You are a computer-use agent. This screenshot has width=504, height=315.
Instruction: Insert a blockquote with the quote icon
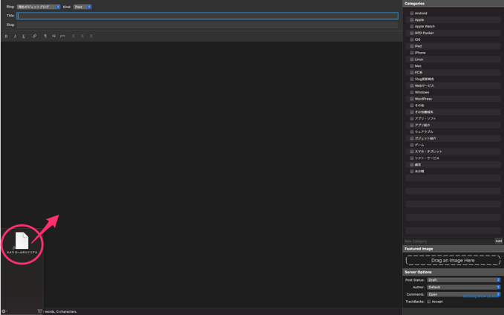click(53, 36)
